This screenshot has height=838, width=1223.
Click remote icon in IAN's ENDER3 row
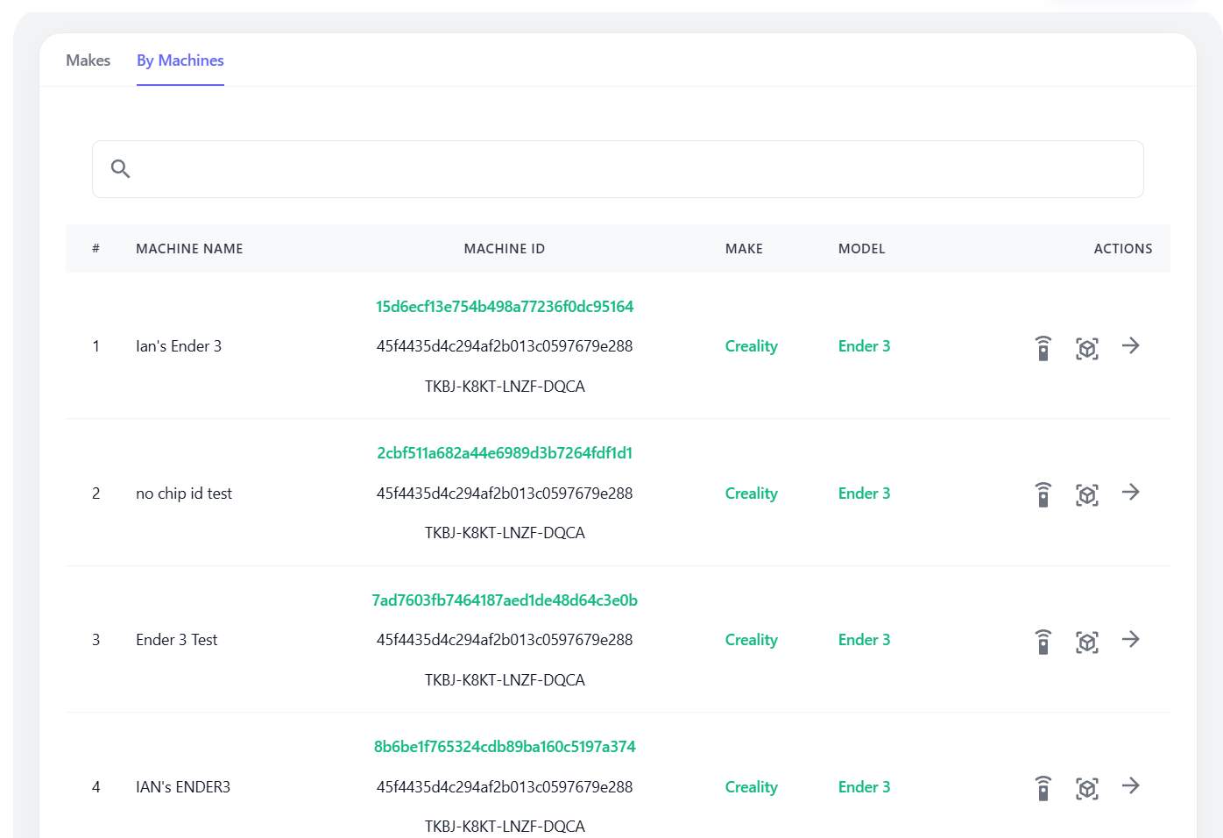pyautogui.click(x=1043, y=788)
